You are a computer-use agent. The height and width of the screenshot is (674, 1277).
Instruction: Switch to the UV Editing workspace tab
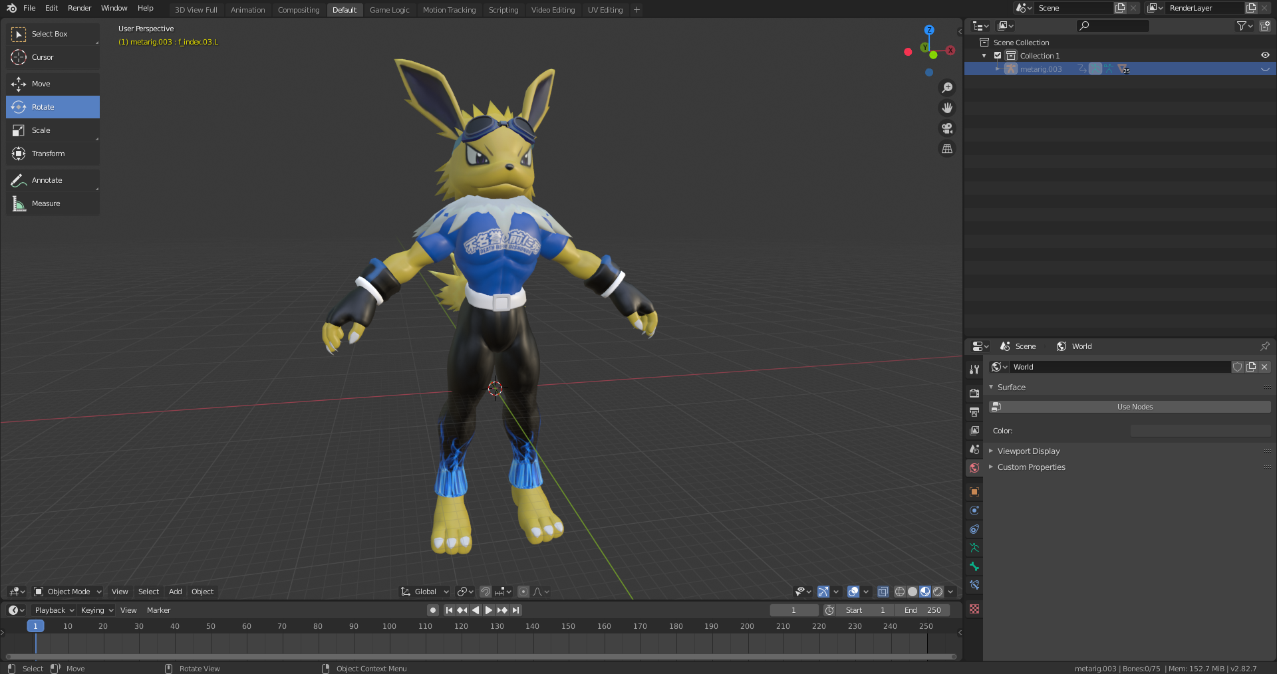(605, 10)
